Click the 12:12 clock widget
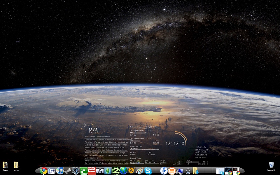The width and height of the screenshot is (280, 175). 175,143
